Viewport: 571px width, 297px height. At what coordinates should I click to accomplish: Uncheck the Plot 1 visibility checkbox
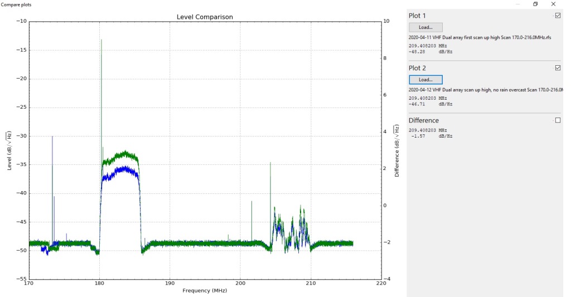(x=558, y=16)
